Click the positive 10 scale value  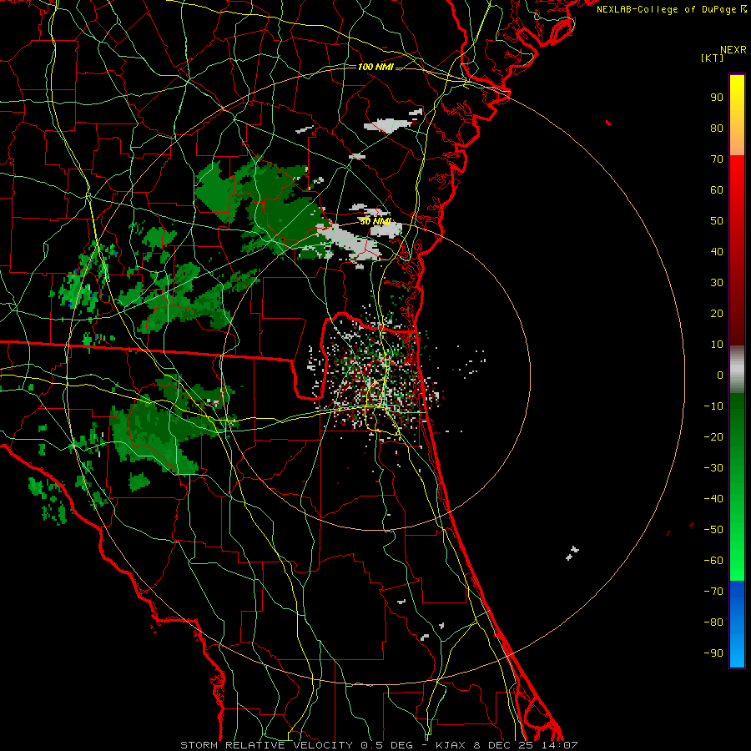point(717,345)
